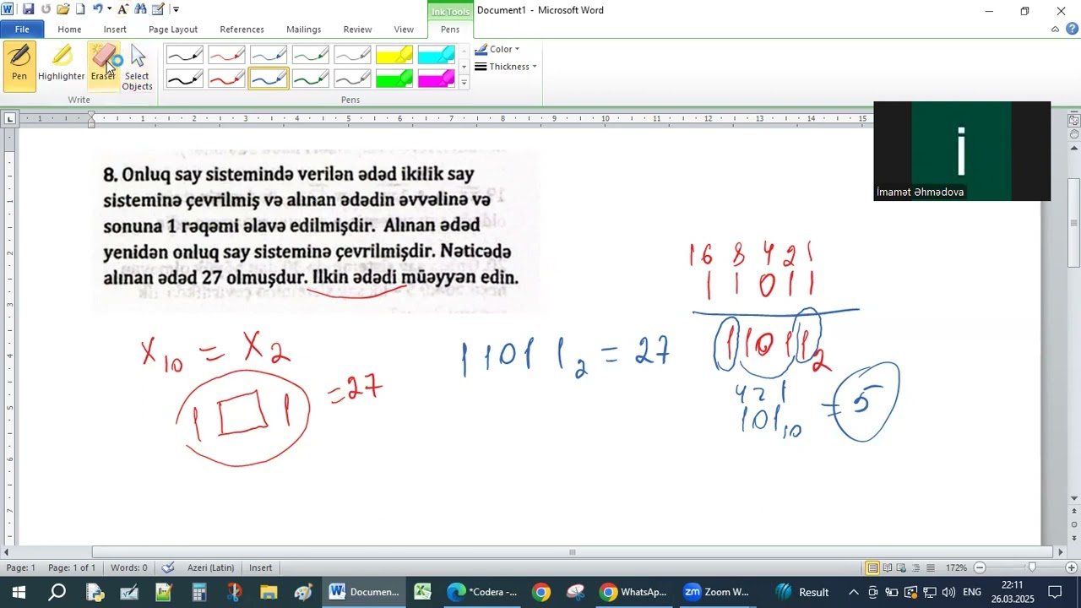
Task: Zoom in with the plus button
Action: pyautogui.click(x=1072, y=567)
